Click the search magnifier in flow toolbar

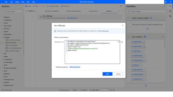[x=121, y=6]
